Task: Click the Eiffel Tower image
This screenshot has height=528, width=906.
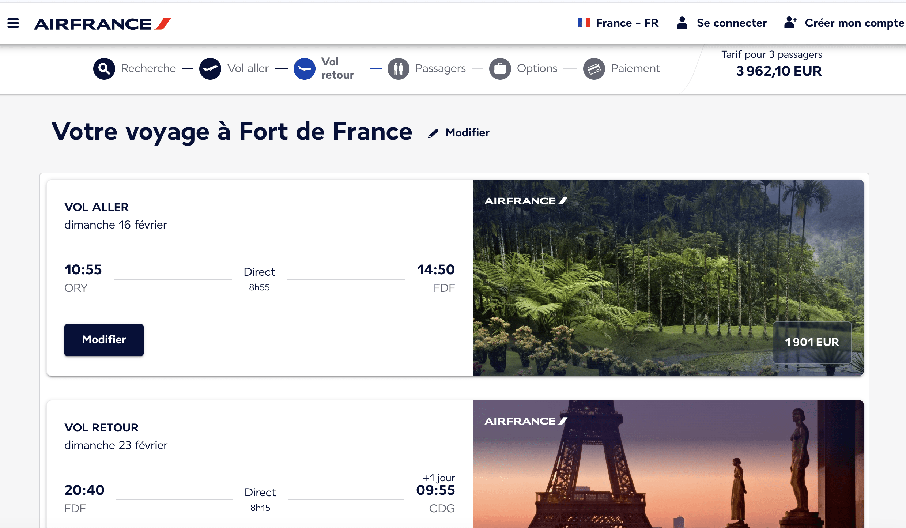Action: (x=668, y=464)
